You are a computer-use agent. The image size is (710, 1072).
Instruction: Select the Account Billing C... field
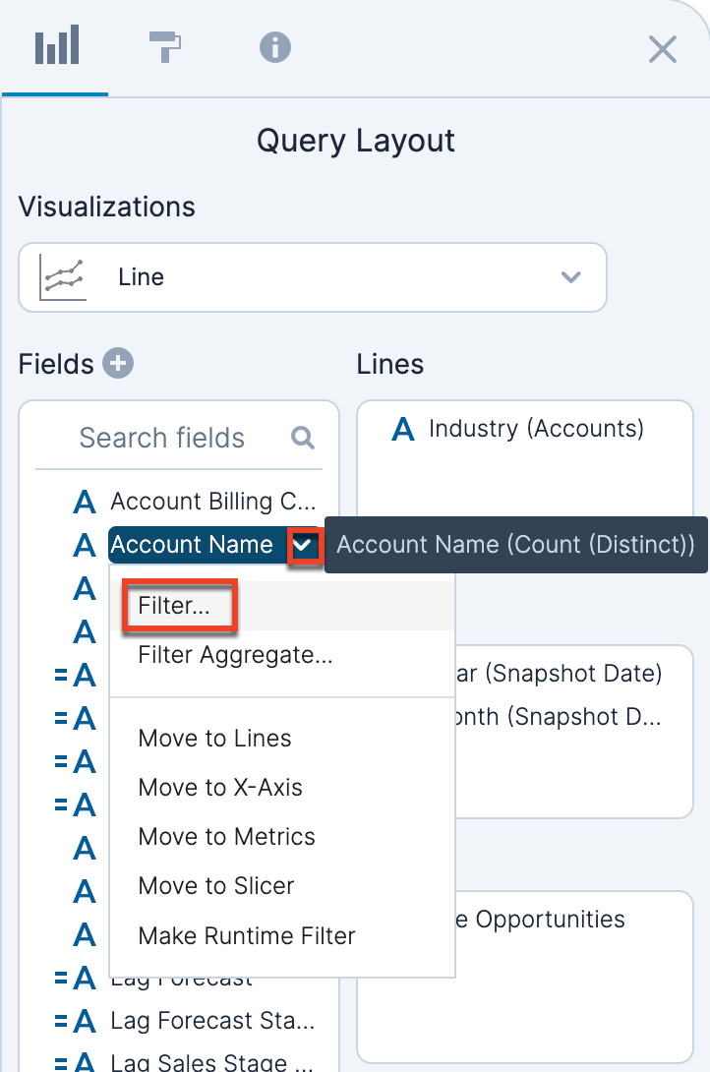(x=211, y=502)
